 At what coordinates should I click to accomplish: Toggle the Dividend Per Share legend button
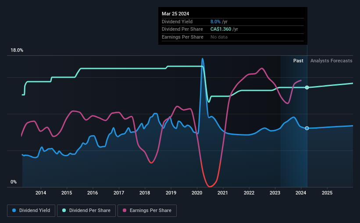pos(86,211)
